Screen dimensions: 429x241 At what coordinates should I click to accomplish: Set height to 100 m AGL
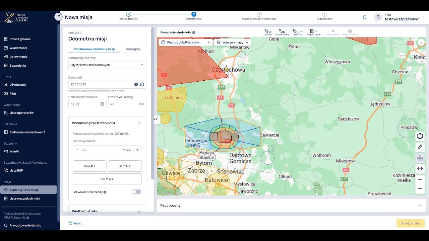point(107,179)
